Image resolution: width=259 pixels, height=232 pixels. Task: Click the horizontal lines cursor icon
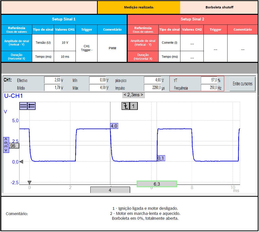tap(23, 106)
